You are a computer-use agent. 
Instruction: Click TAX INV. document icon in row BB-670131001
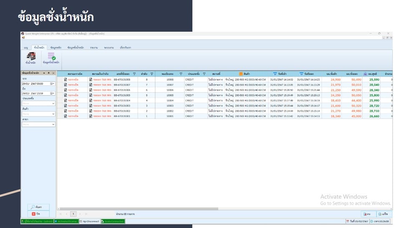pyautogui.click(x=91, y=116)
